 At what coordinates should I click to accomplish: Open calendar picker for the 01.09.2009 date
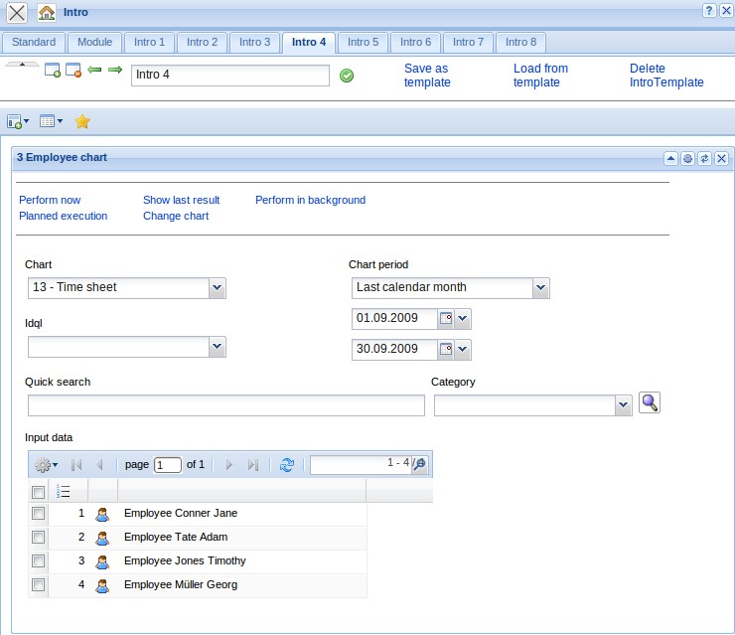tap(446, 319)
